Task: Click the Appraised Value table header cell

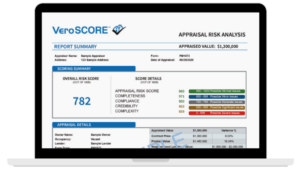Action: [162, 131]
